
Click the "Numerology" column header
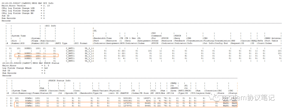click(25, 93)
